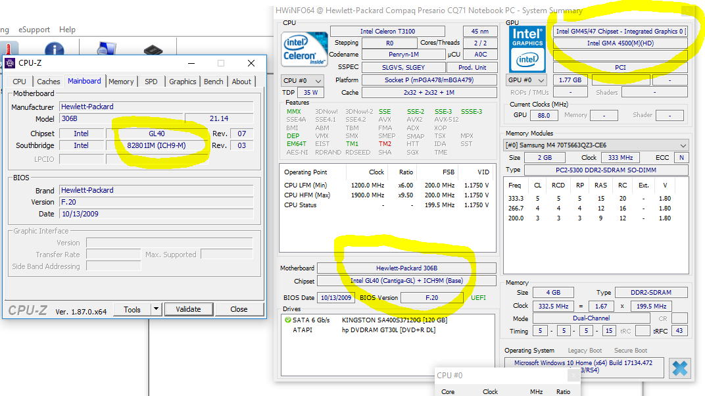Click the blue info circle toolbar icon
This screenshot has height=396, width=705.
coord(54,50)
